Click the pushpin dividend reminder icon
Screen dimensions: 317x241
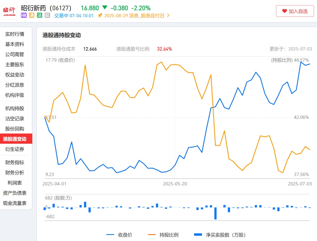tap(100, 15)
